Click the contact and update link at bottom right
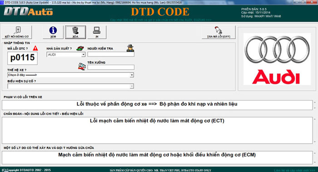 click(x=294, y=170)
